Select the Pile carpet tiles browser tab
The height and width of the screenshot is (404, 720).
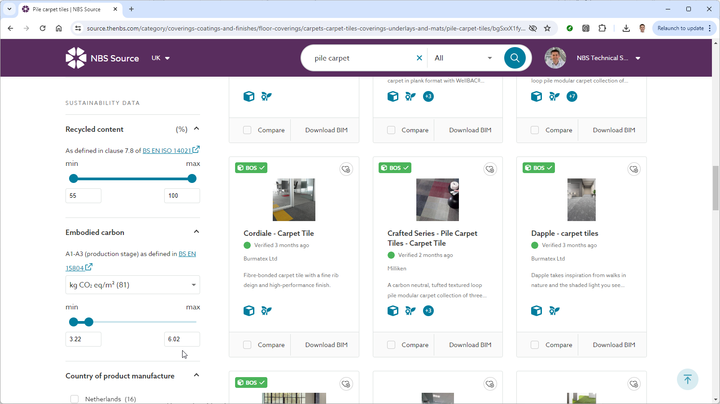[70, 9]
